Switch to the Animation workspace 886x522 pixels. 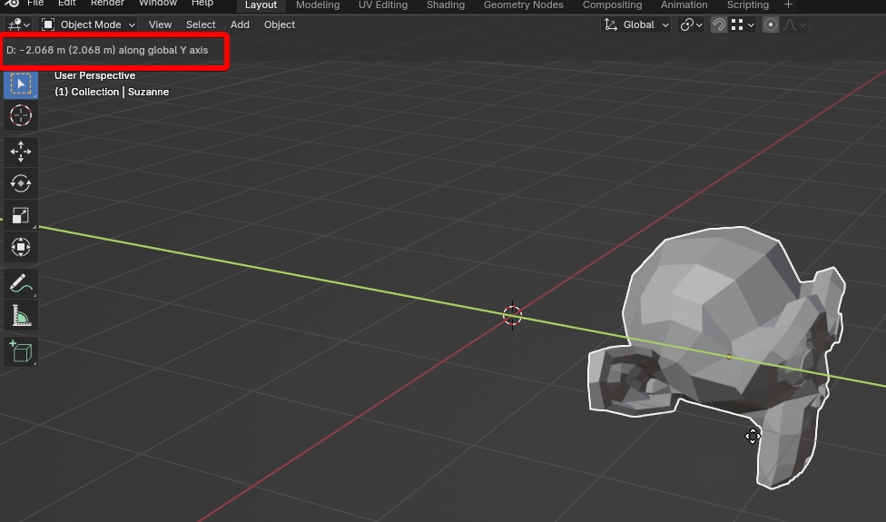(x=684, y=5)
